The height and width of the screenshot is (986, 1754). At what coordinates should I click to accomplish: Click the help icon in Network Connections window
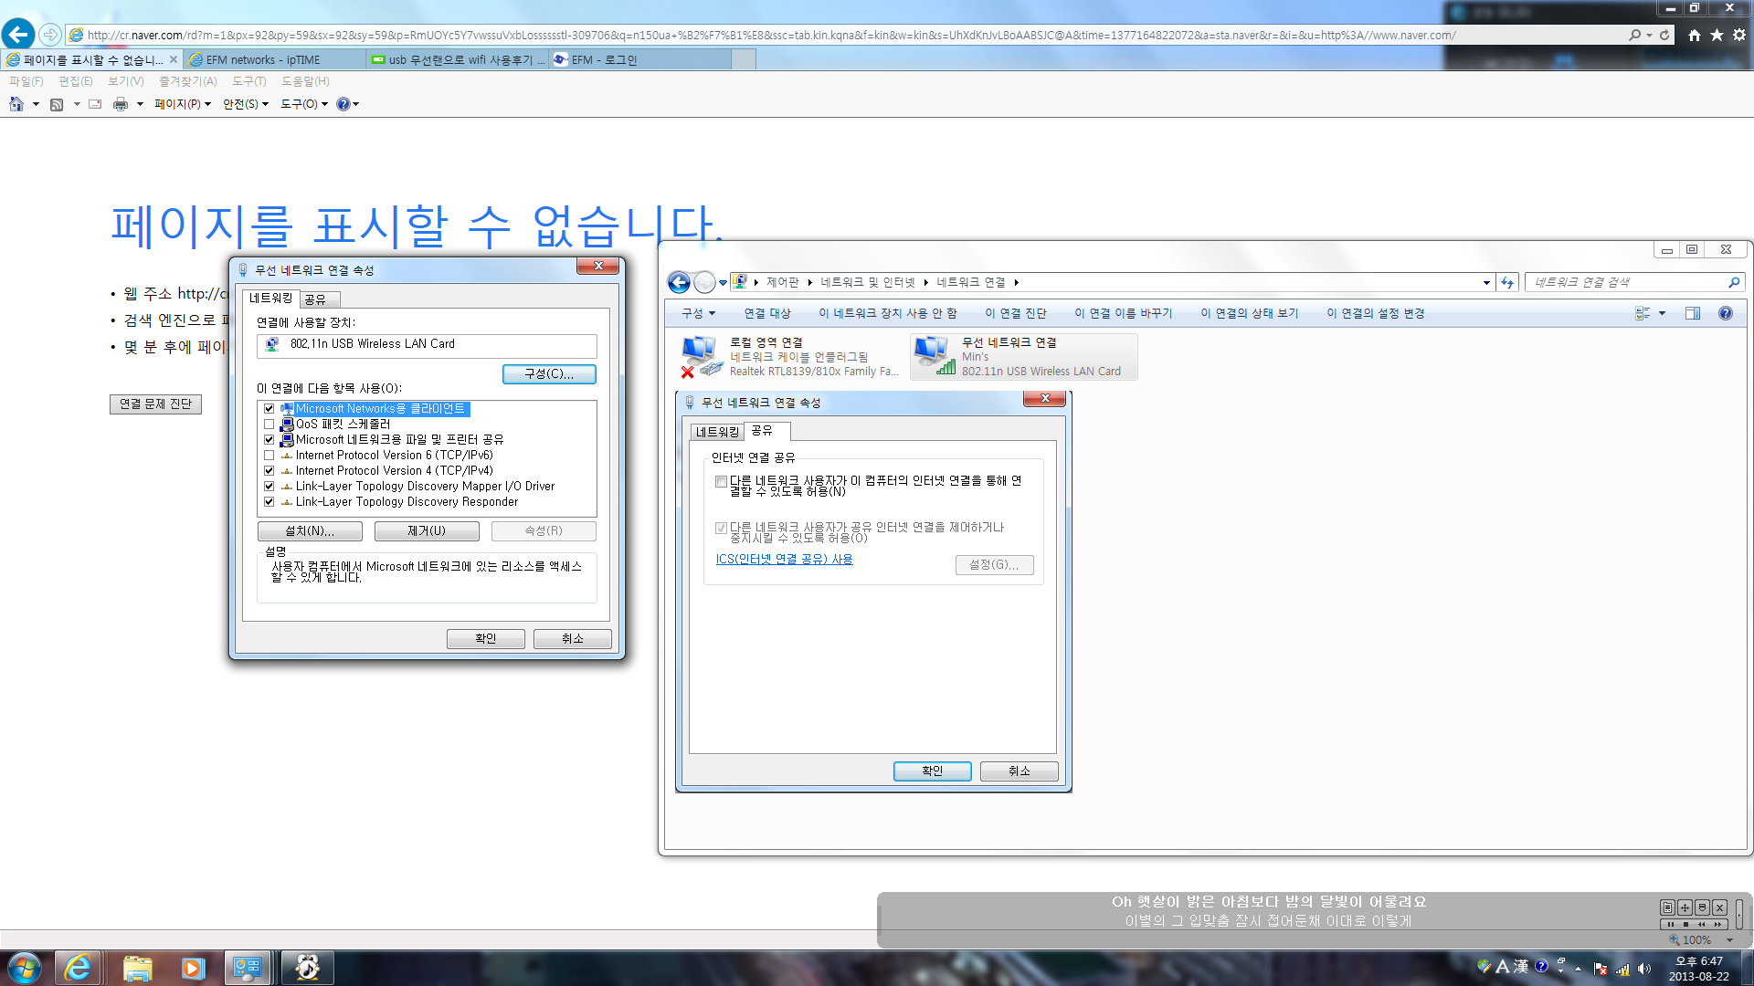click(1725, 313)
